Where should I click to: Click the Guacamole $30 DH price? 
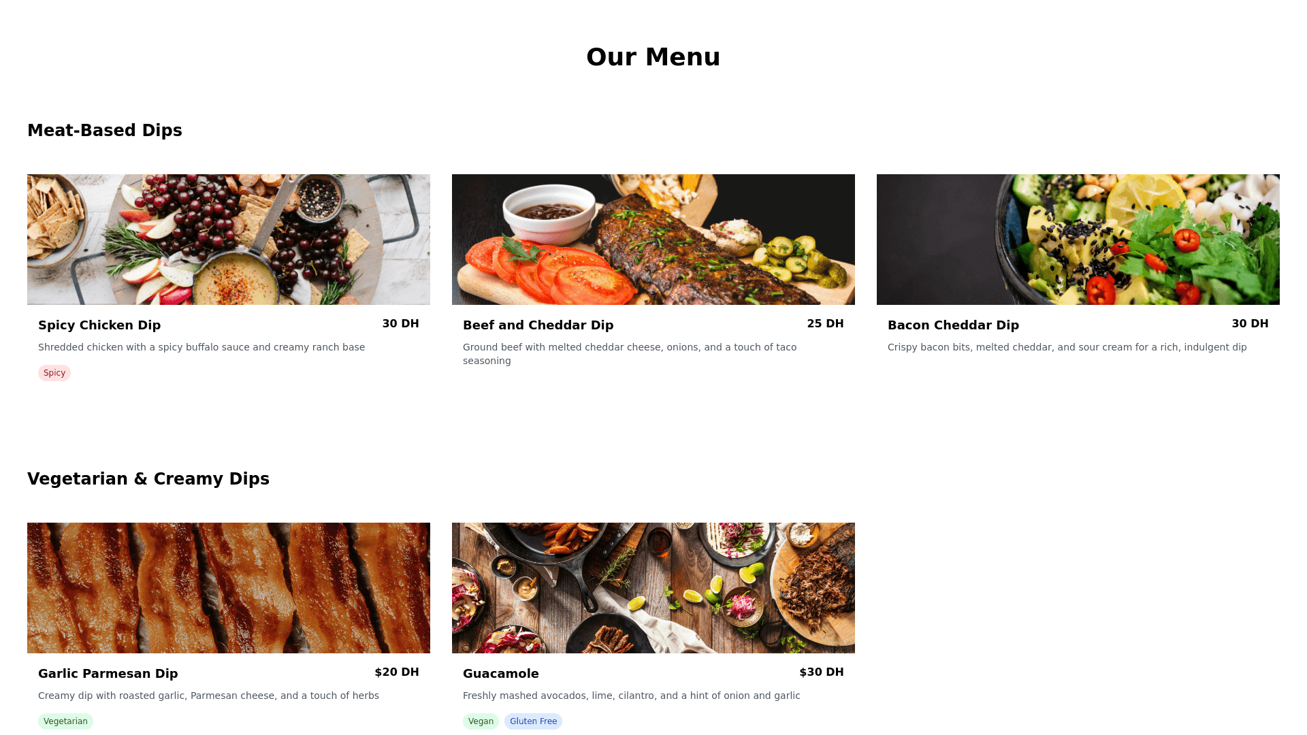pos(822,672)
